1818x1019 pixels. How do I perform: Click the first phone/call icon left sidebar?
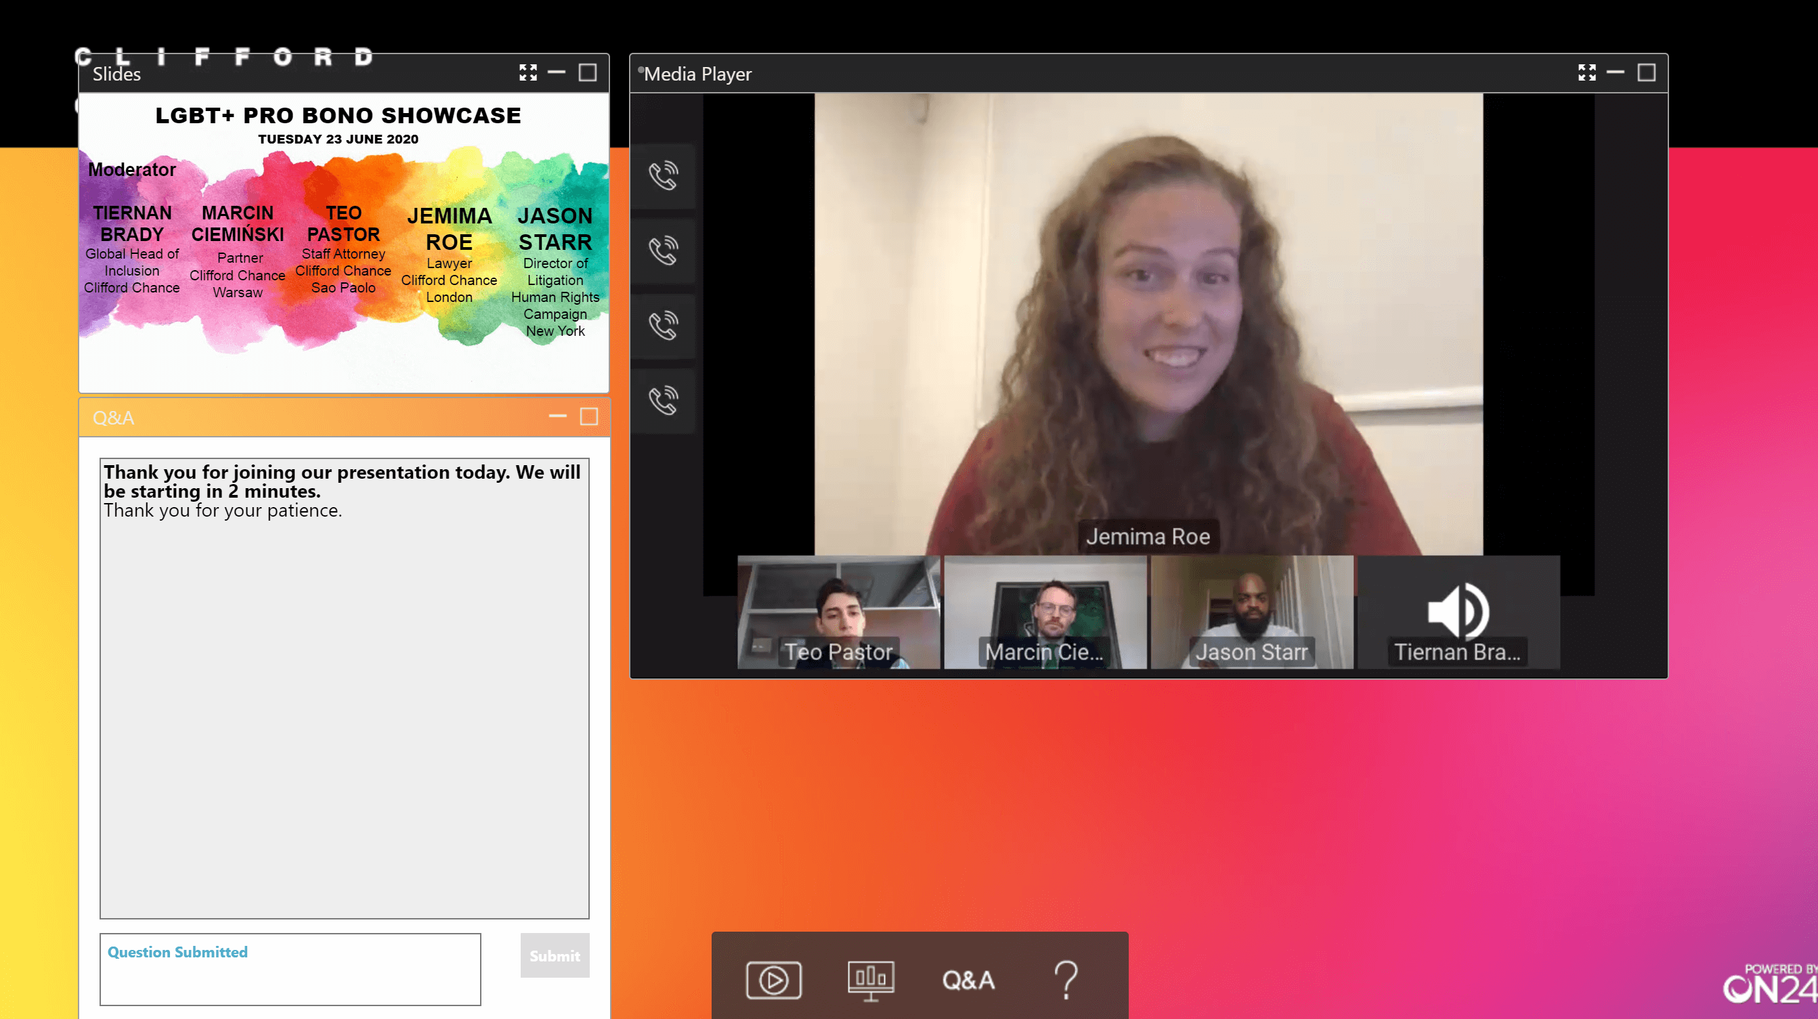tap(663, 175)
